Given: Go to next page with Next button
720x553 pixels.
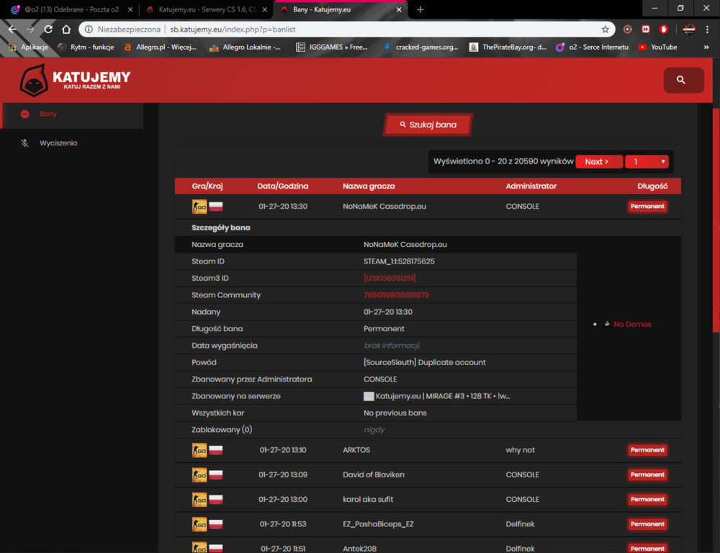Looking at the screenshot, I should (x=599, y=162).
